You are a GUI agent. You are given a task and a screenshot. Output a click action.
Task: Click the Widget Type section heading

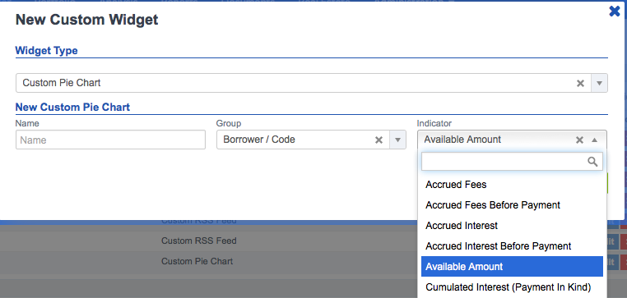tap(46, 51)
